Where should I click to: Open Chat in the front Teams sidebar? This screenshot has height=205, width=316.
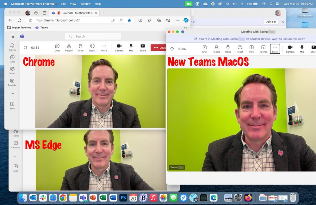12,59
